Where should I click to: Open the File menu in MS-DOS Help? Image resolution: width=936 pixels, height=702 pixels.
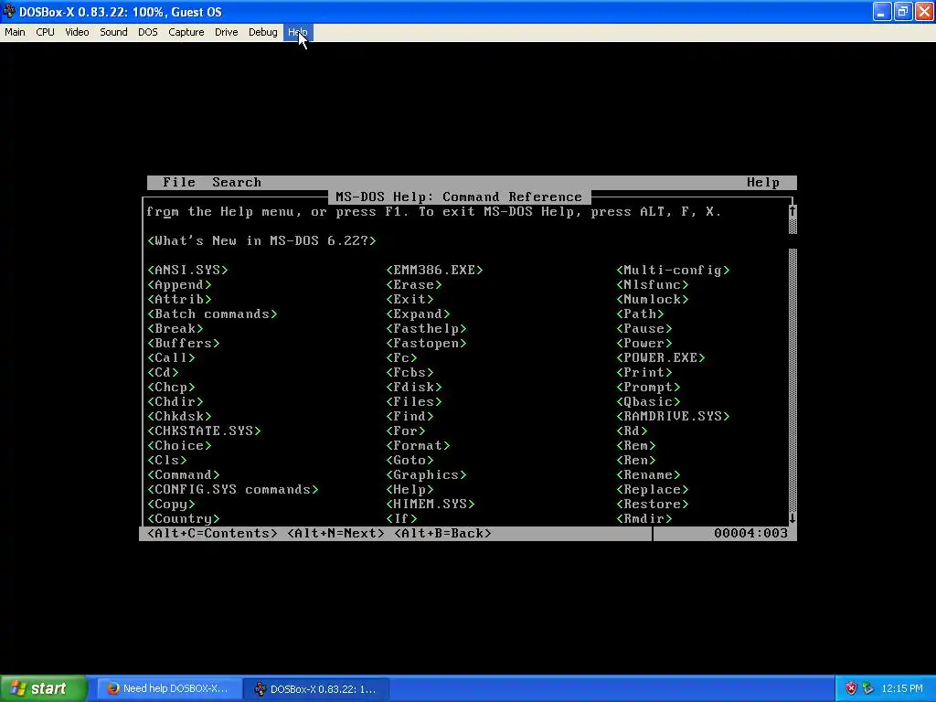[179, 182]
